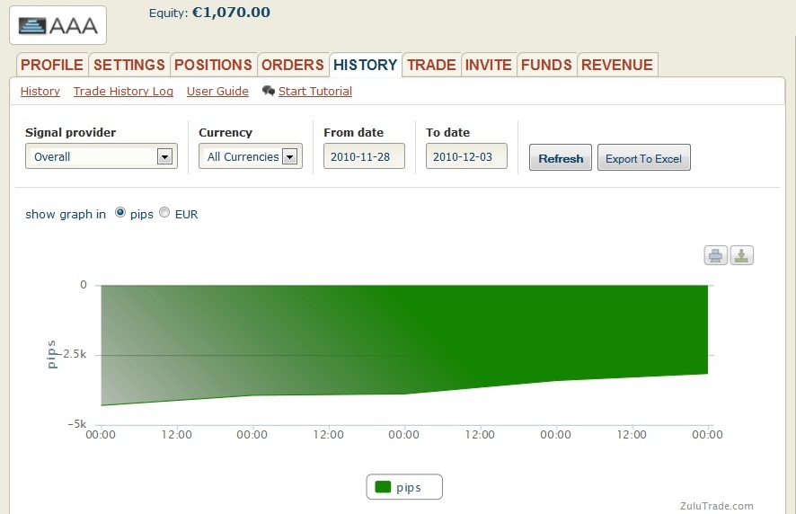
Task: Switch to the PROFILE tab
Action: click(x=52, y=65)
